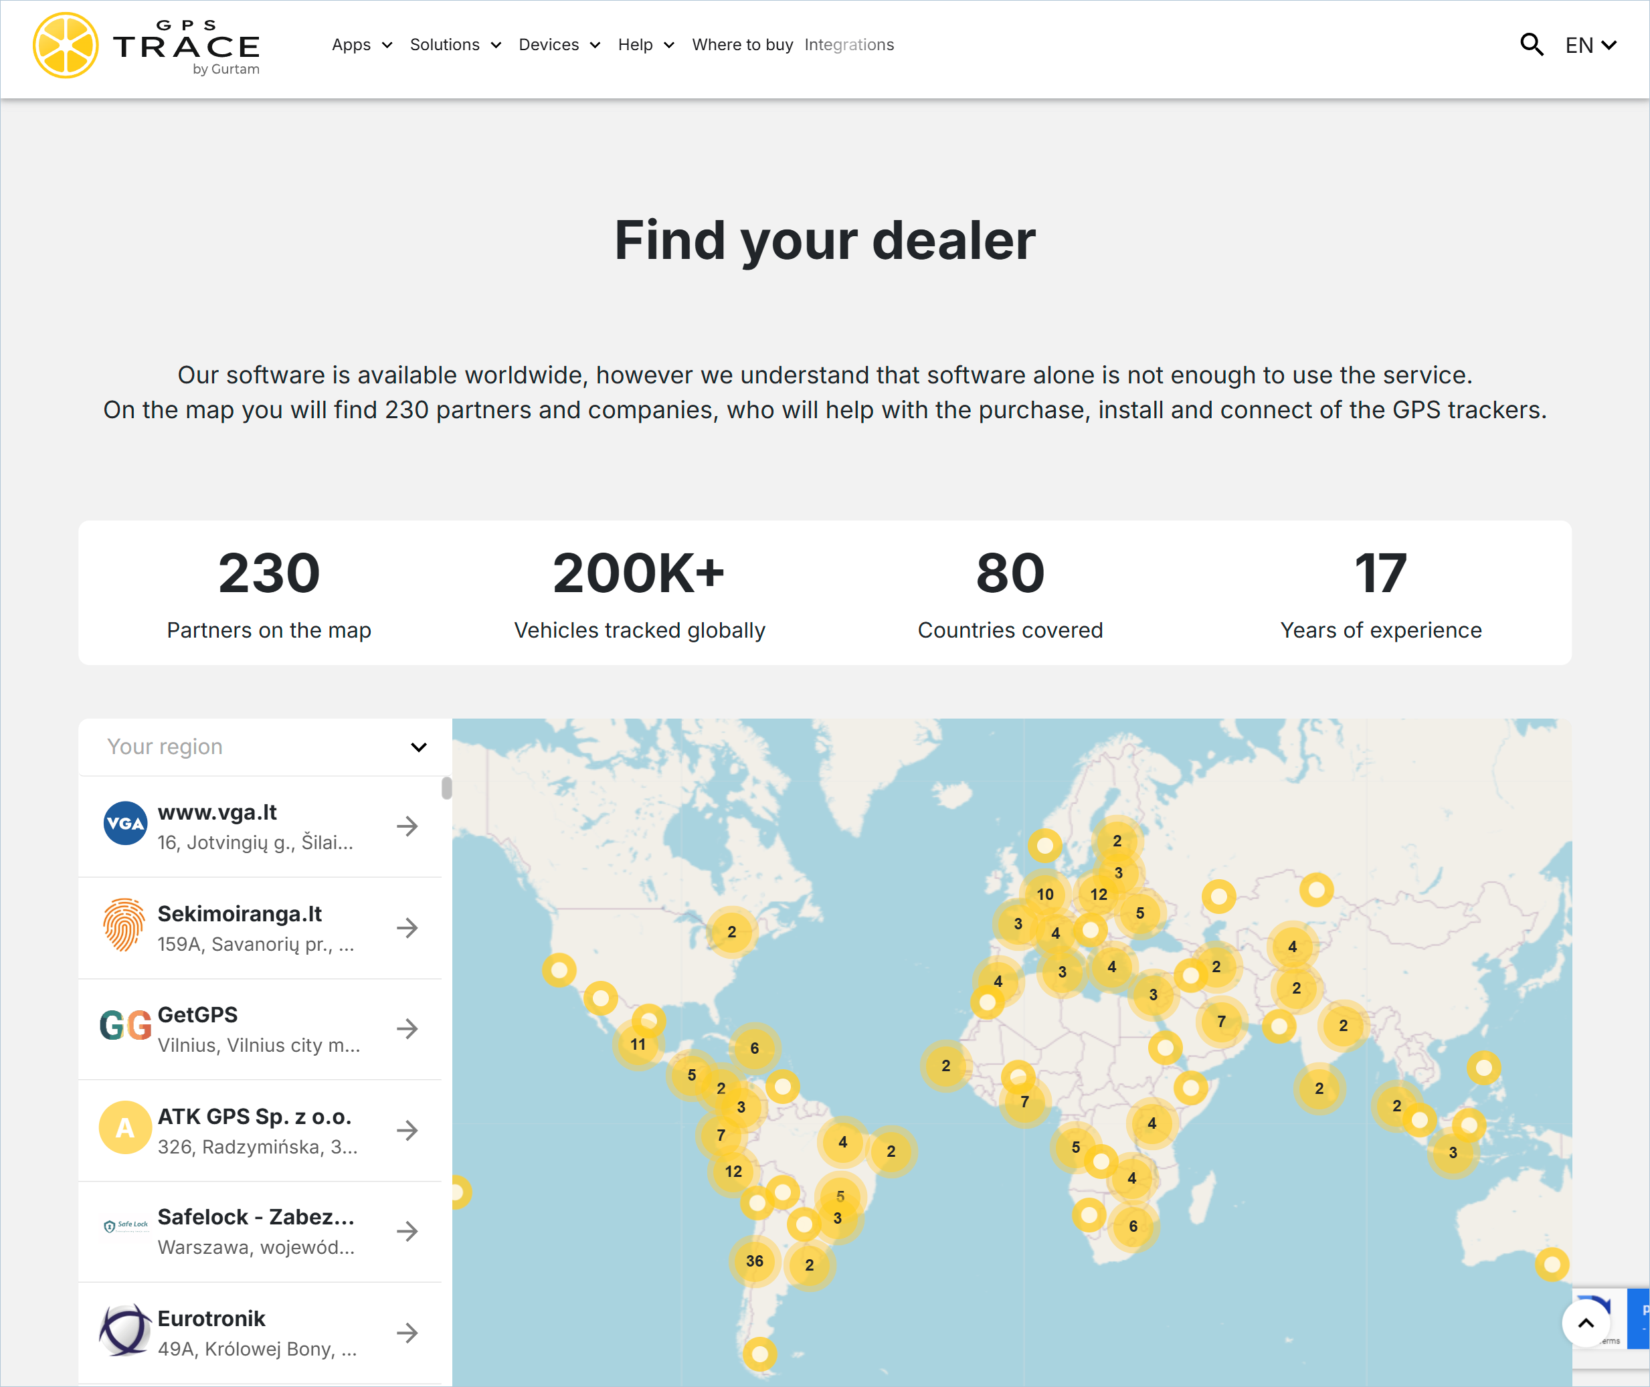Click the reCAPTCHA badge
1650x1387 pixels.
(1610, 1318)
